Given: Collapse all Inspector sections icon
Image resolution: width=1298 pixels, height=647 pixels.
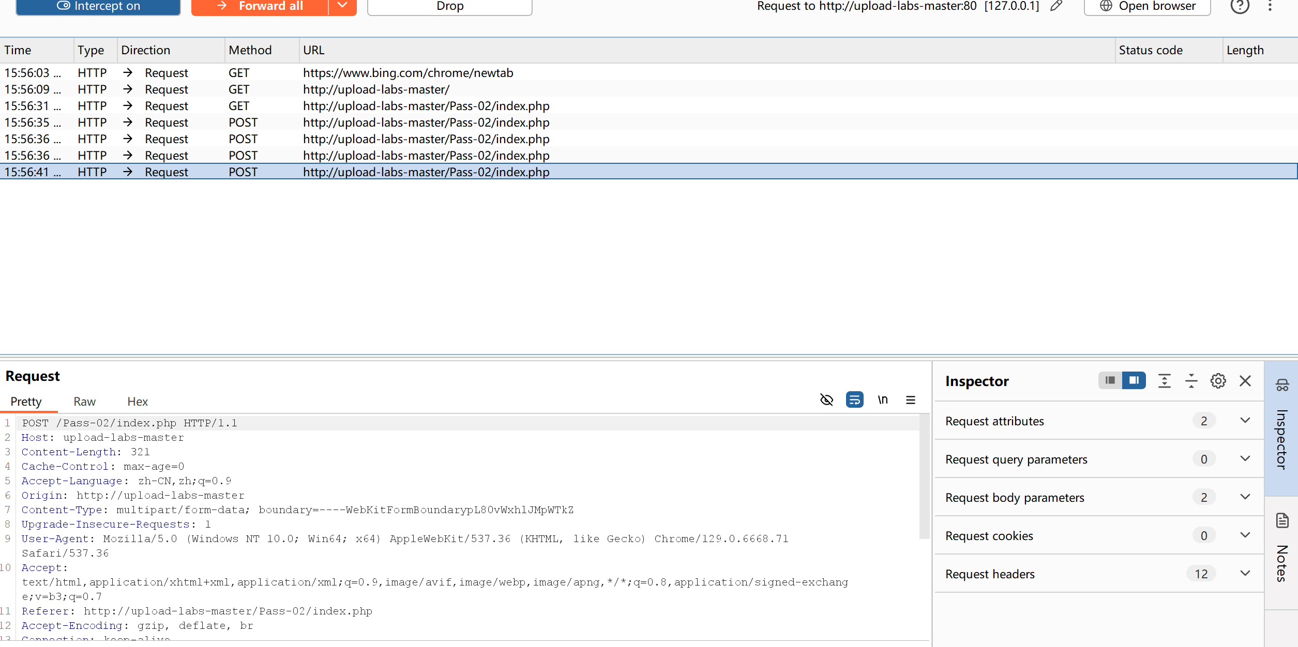Looking at the screenshot, I should pyautogui.click(x=1191, y=381).
